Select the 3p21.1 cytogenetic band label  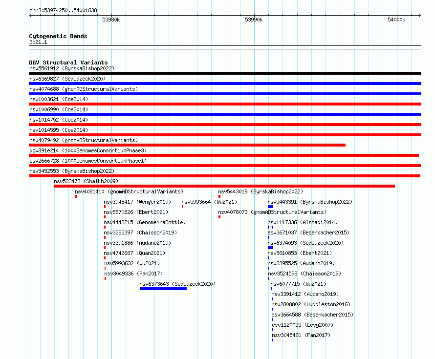[x=38, y=42]
